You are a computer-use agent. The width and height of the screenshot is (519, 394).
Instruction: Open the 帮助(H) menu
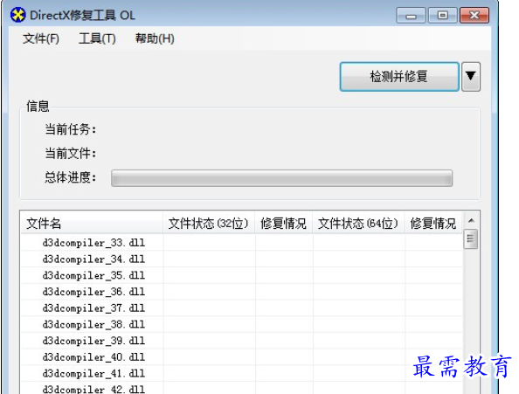(155, 38)
